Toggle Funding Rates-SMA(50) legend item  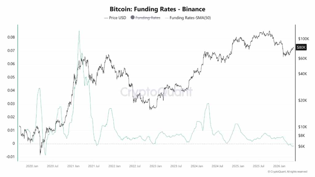[188, 18]
